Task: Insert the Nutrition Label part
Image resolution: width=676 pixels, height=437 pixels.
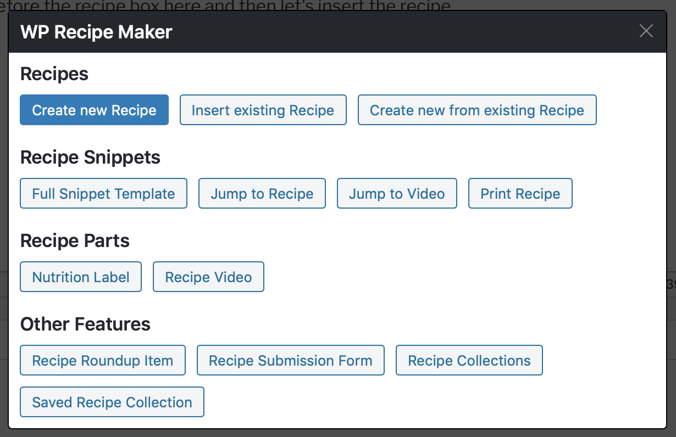Action: [x=81, y=277]
